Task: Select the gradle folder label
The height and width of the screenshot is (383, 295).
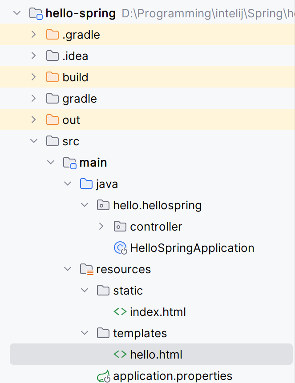Action: [80, 99]
